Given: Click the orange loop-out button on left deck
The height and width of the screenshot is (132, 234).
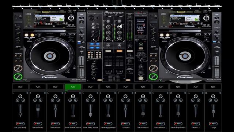Looking at the screenshot, I should [x=32, y=35].
